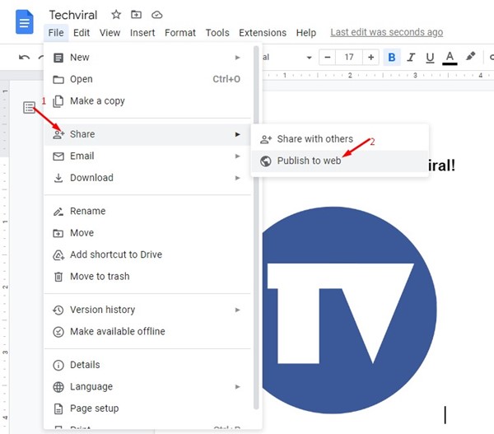This screenshot has height=434, width=494.
Task: Select Add shortcut to Drive
Action: (x=147, y=254)
